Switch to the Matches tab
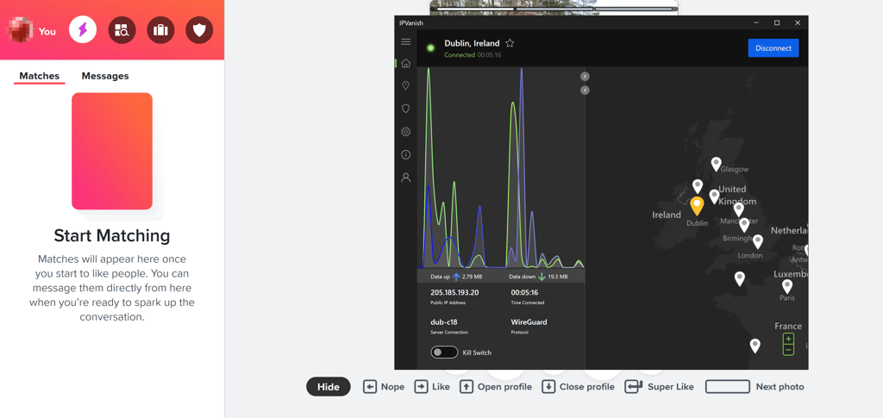Viewport: 883px width, 418px height. tap(40, 76)
